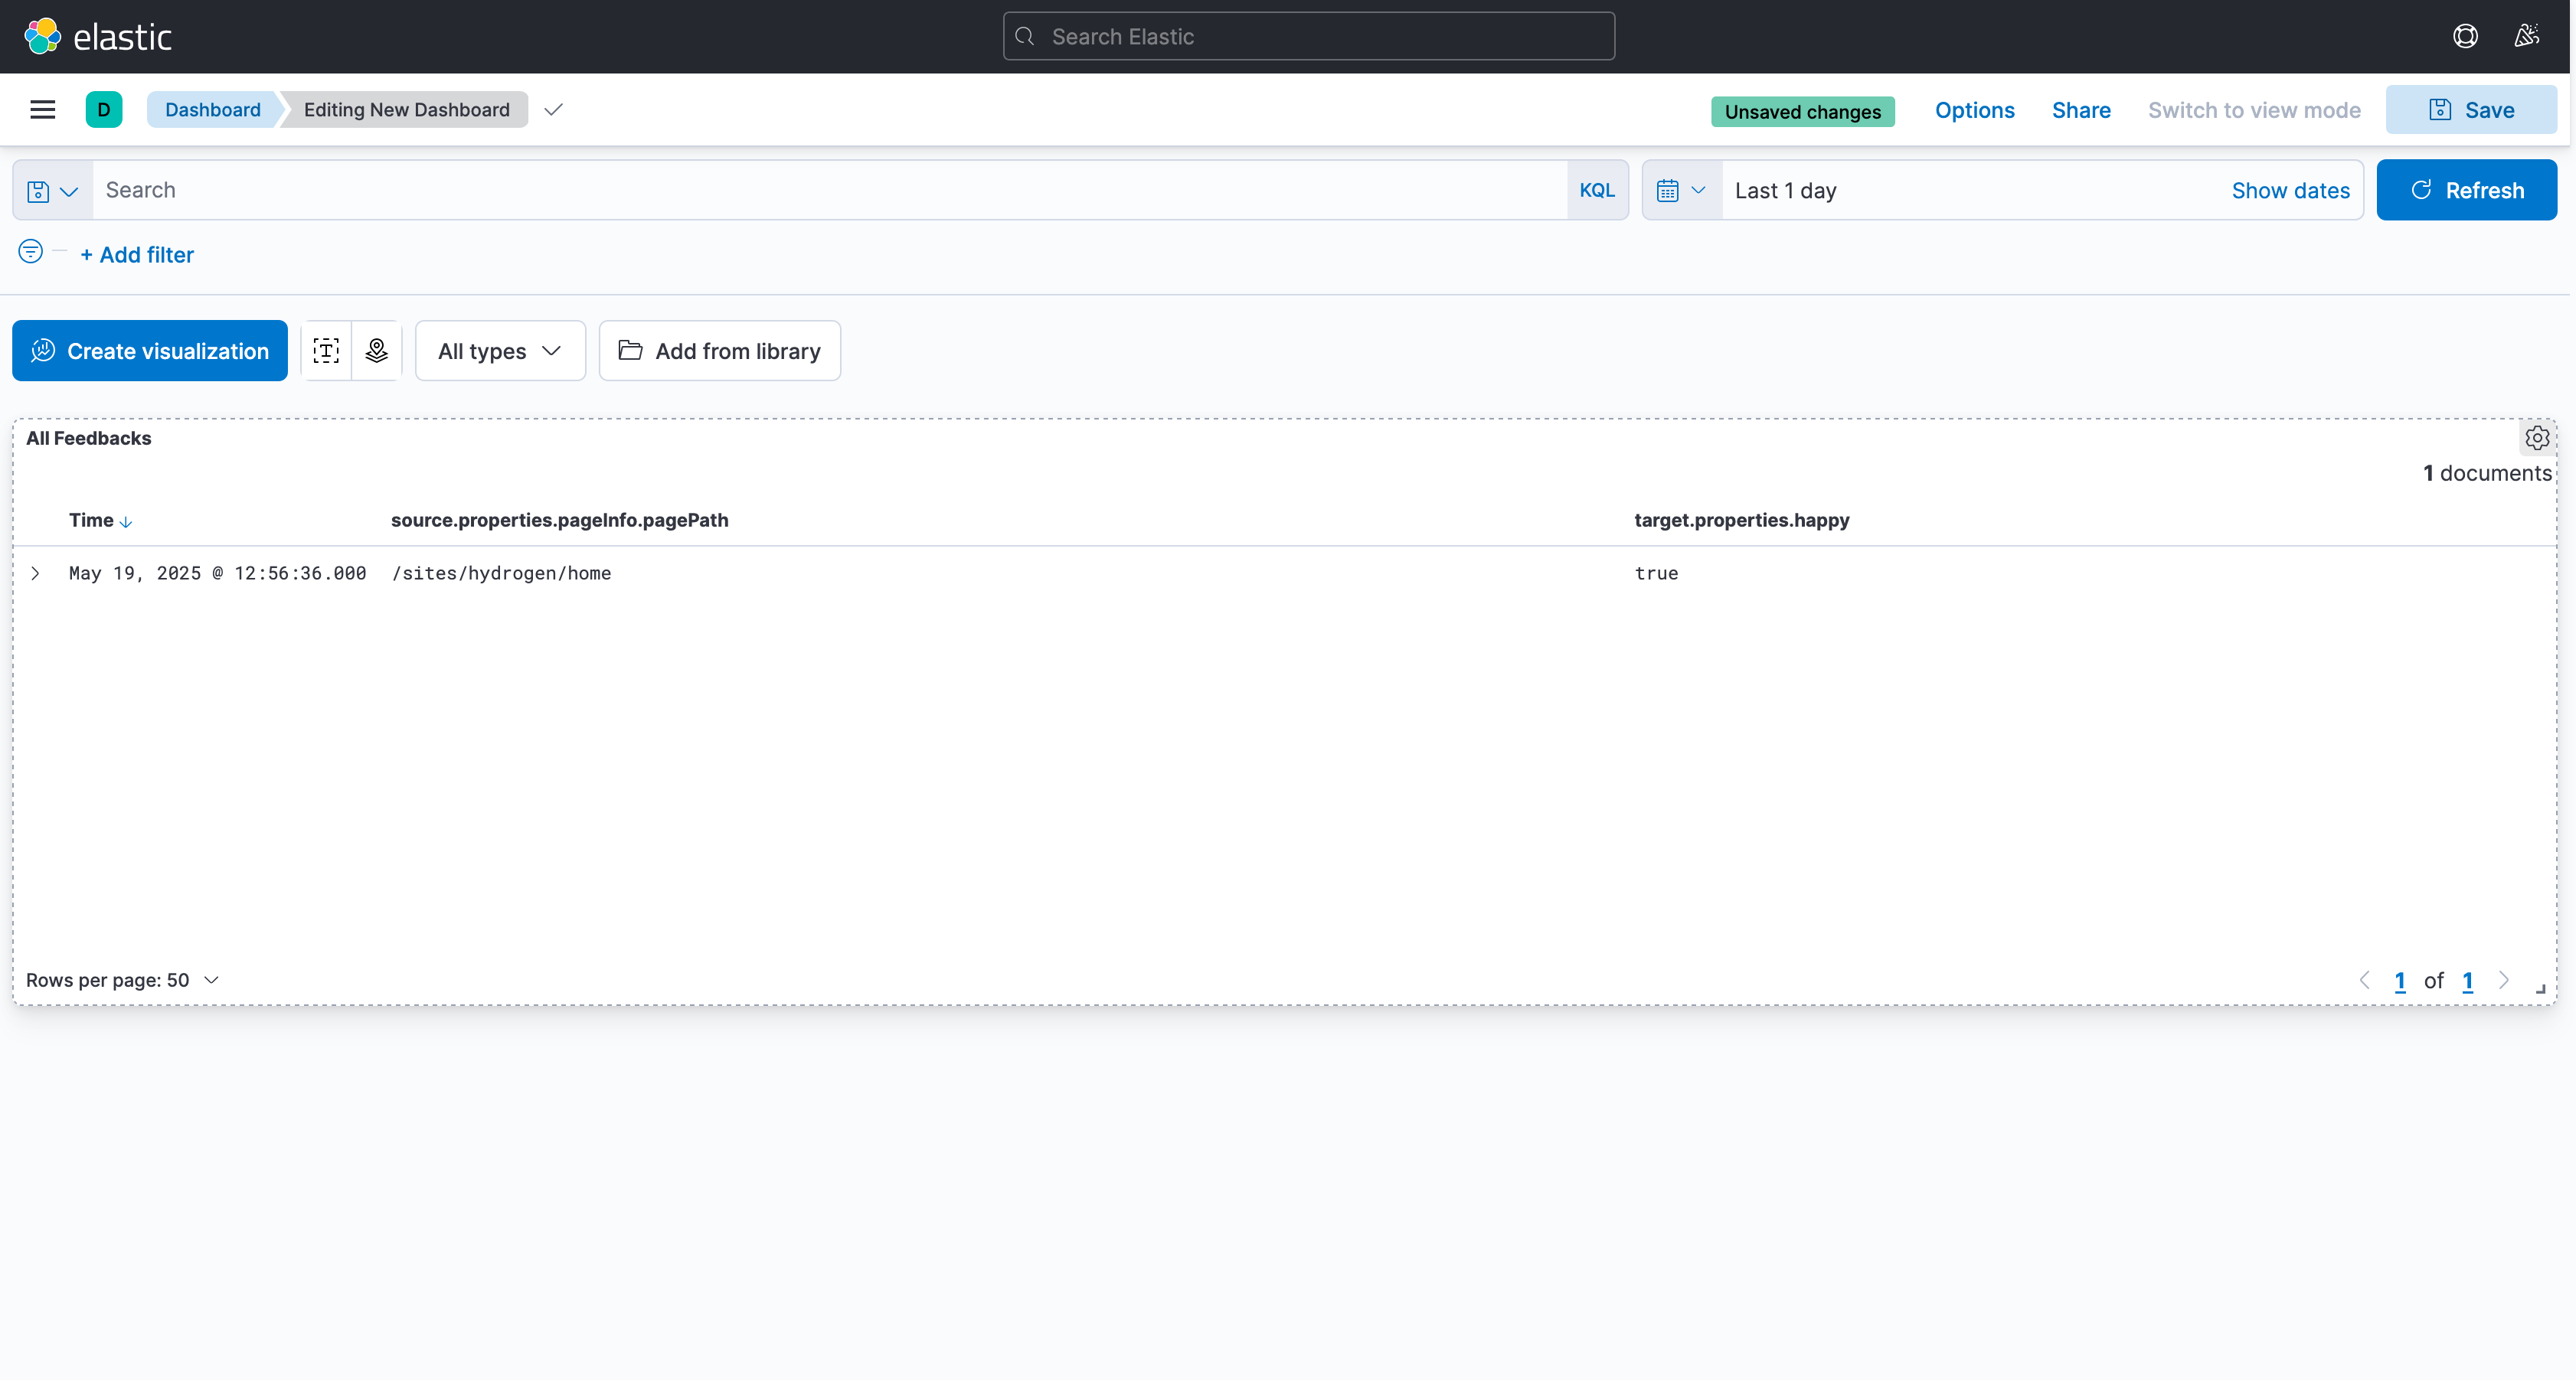Viewport: 2576px width, 1381px height.
Task: Click the Create visualization button
Action: pos(150,351)
